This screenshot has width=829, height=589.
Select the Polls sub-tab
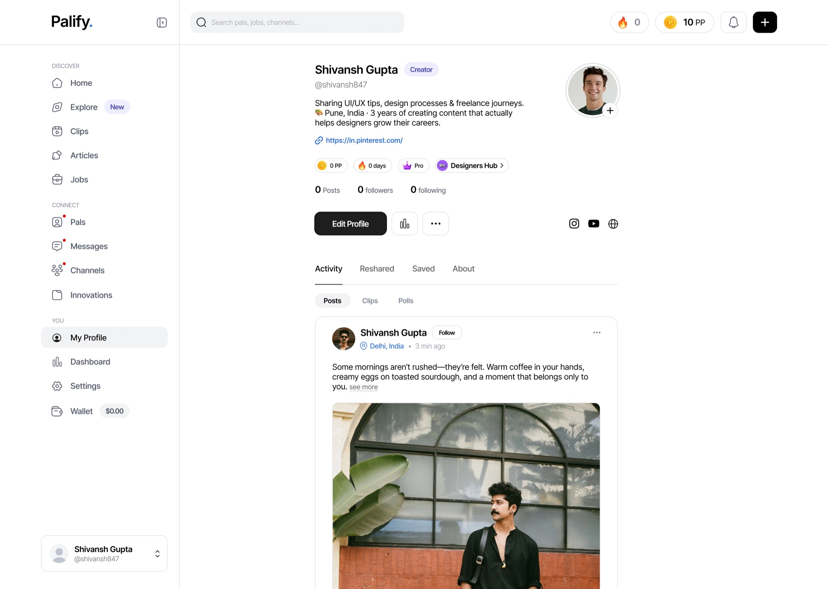(x=406, y=301)
